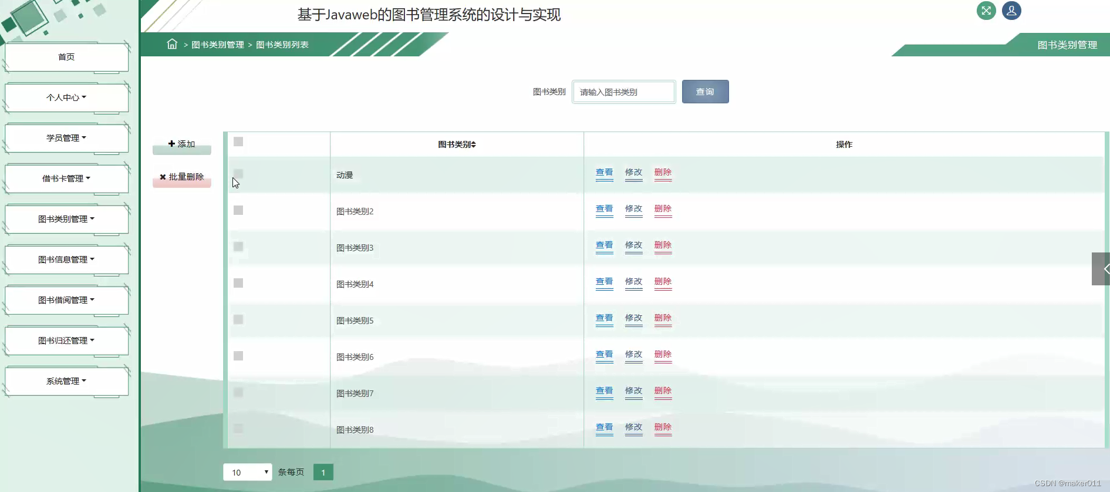The height and width of the screenshot is (492, 1110).
Task: Expand the 系统管理 menu
Action: coord(66,381)
